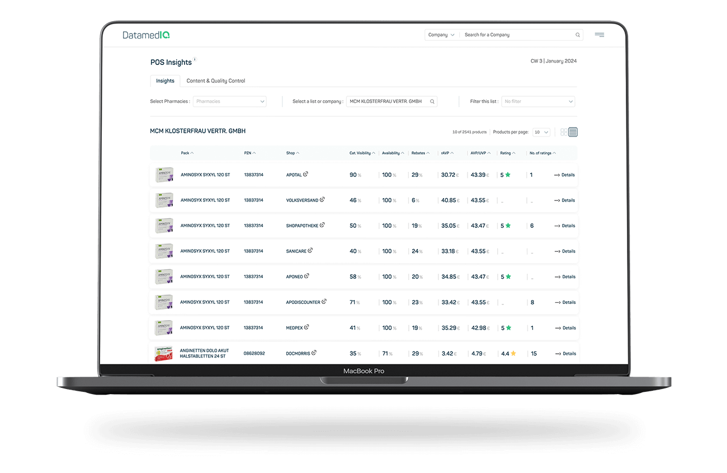Sort table by PZN column

250,153
